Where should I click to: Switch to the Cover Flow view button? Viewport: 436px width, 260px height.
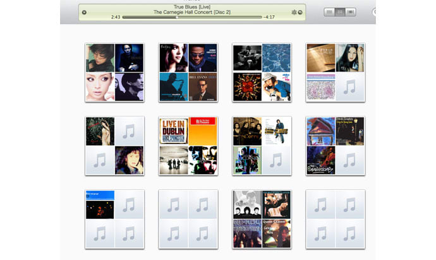351,12
